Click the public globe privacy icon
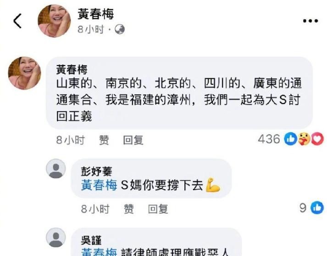The width and height of the screenshot is (327, 256). click(120, 29)
